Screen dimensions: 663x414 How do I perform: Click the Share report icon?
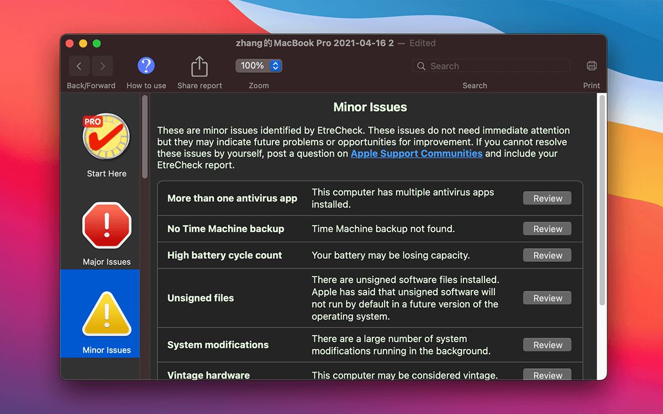point(199,66)
